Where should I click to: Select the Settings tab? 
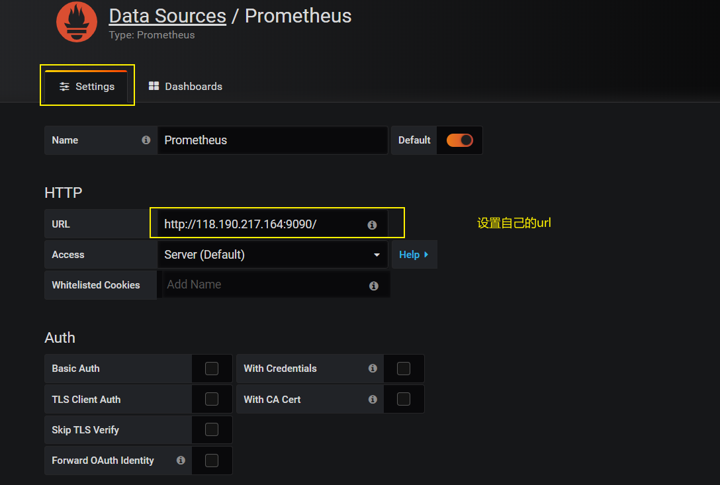click(87, 87)
